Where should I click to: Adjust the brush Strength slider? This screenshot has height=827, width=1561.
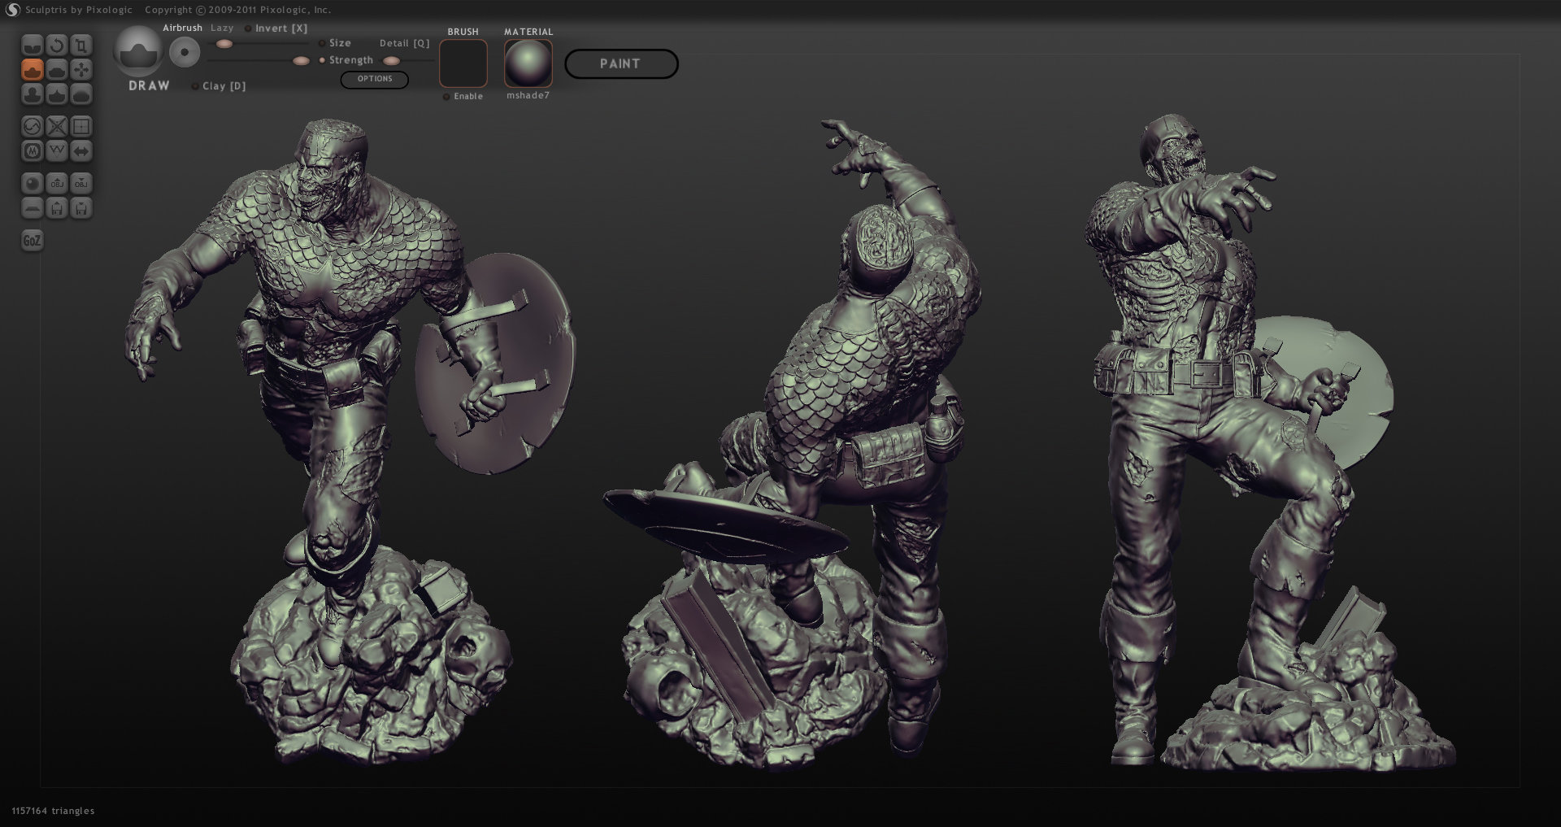click(x=301, y=59)
